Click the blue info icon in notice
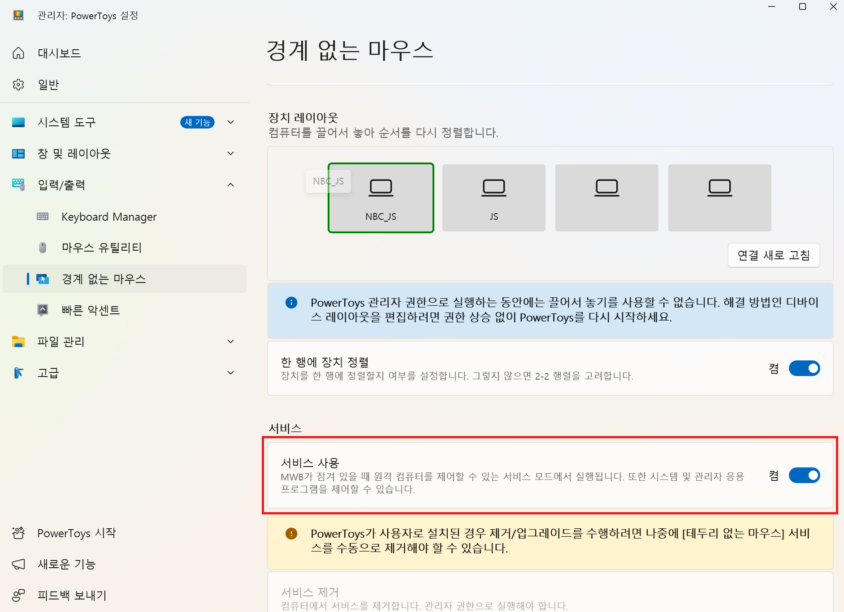Image resolution: width=844 pixels, height=612 pixels. click(x=291, y=303)
